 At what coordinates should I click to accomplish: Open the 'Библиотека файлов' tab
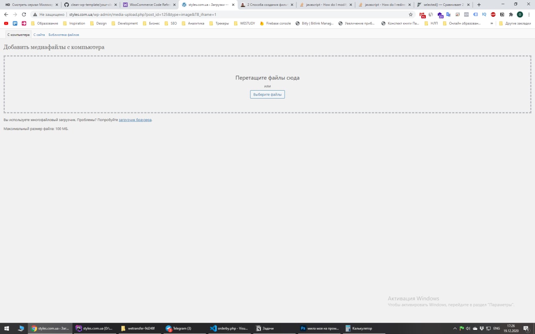[x=64, y=35]
